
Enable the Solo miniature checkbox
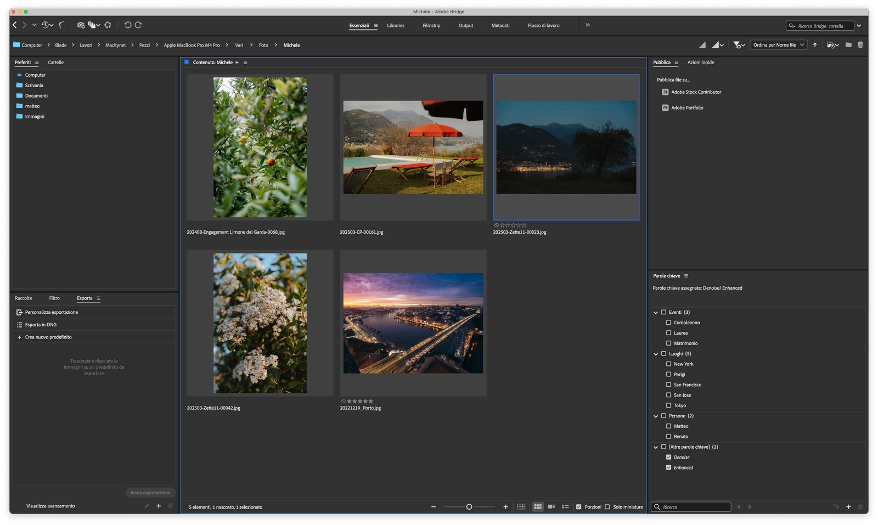point(607,507)
